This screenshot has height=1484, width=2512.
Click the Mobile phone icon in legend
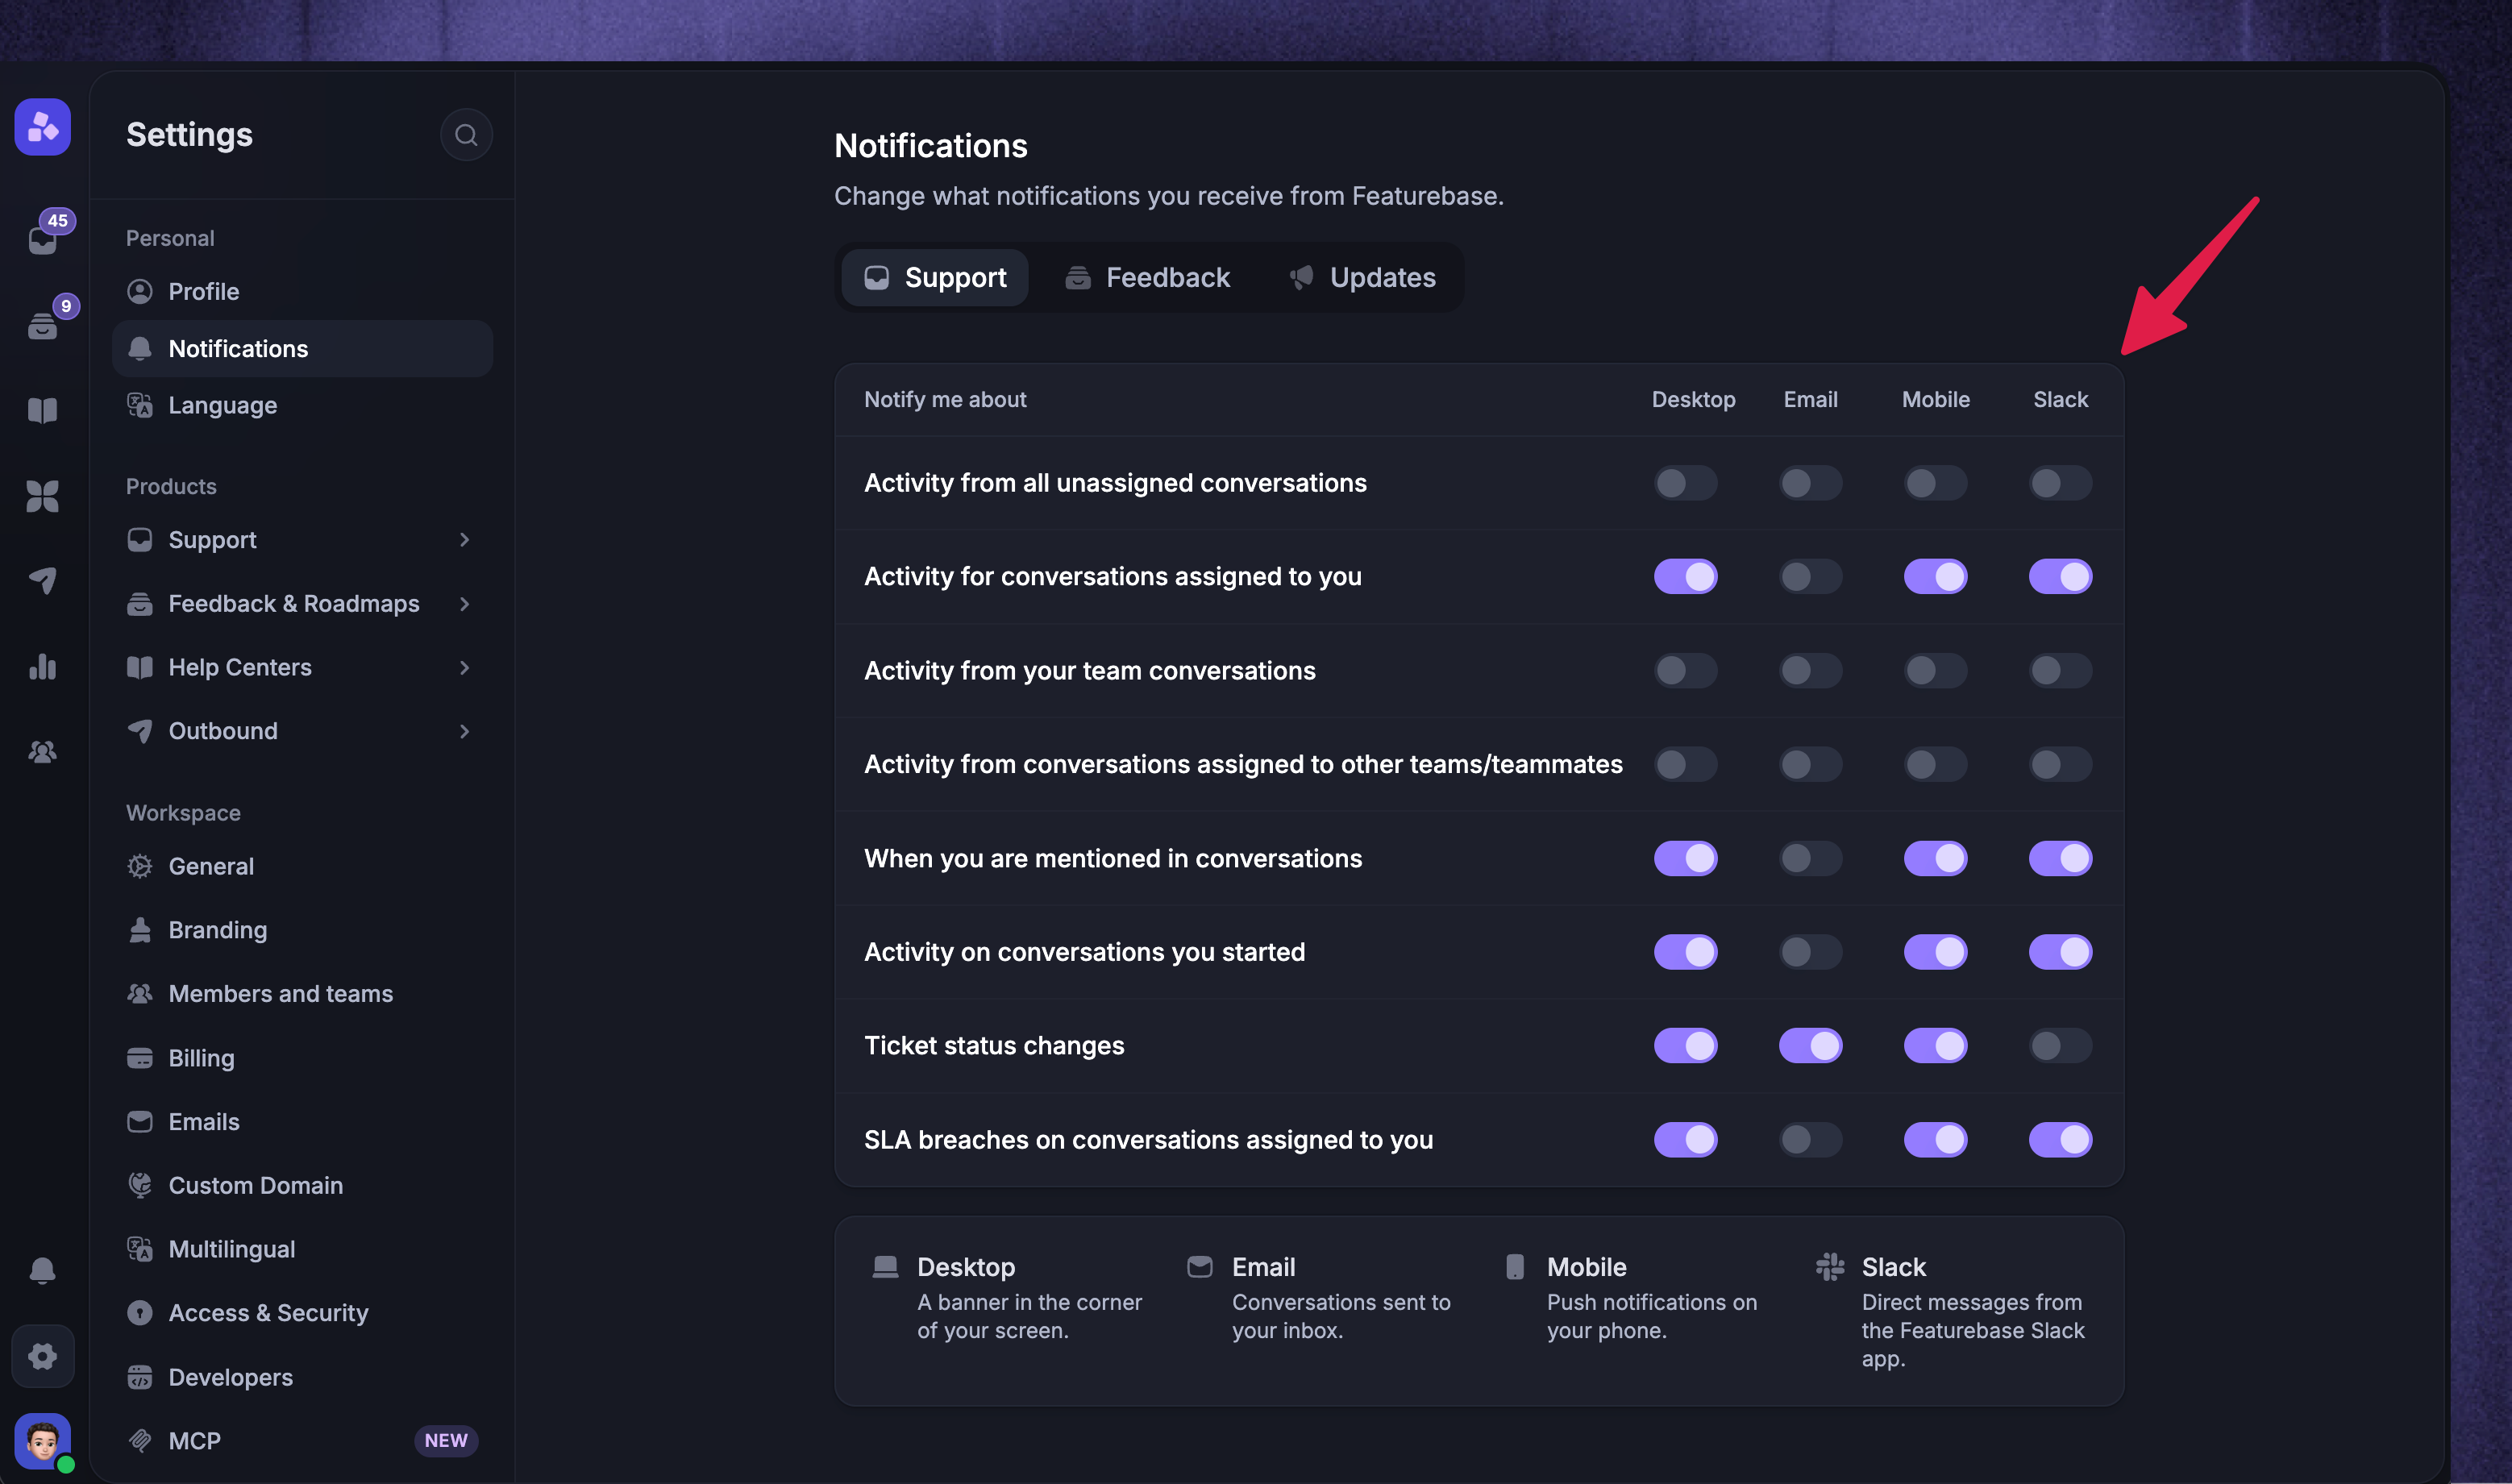click(1515, 1267)
